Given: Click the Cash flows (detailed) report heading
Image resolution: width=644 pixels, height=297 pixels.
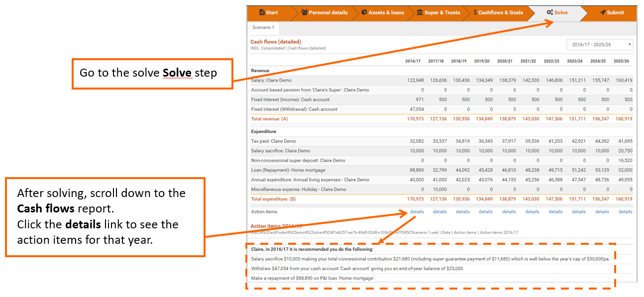Looking at the screenshot, I should tap(275, 42).
